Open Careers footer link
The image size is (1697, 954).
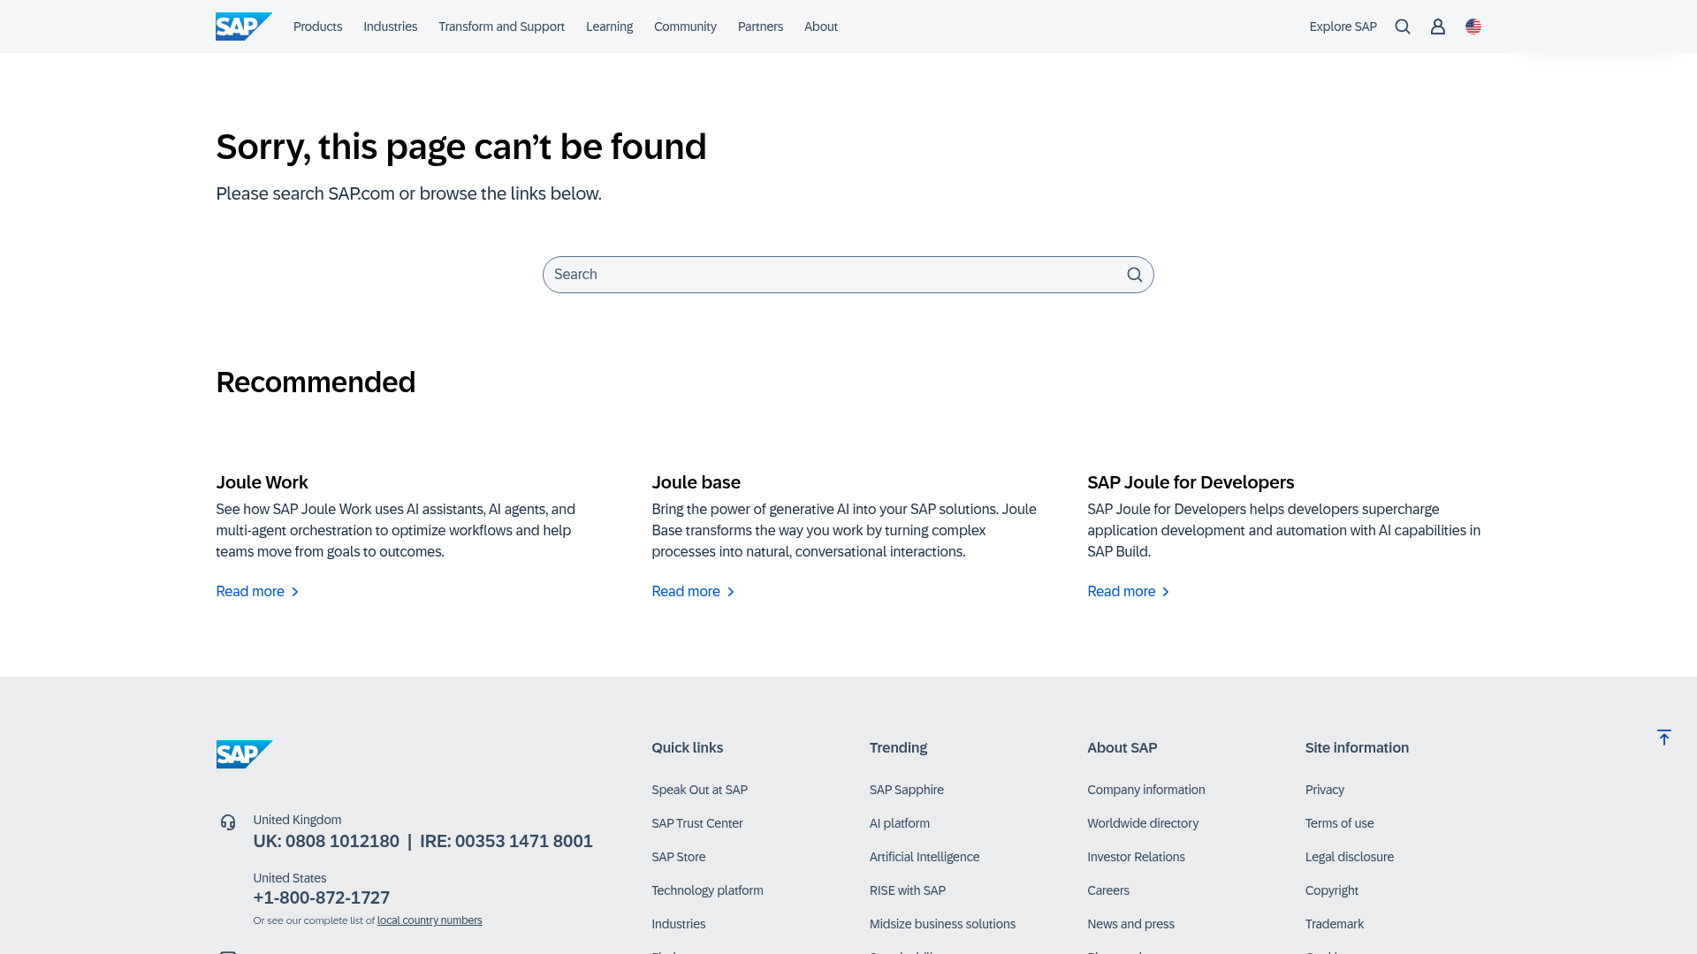(1107, 890)
